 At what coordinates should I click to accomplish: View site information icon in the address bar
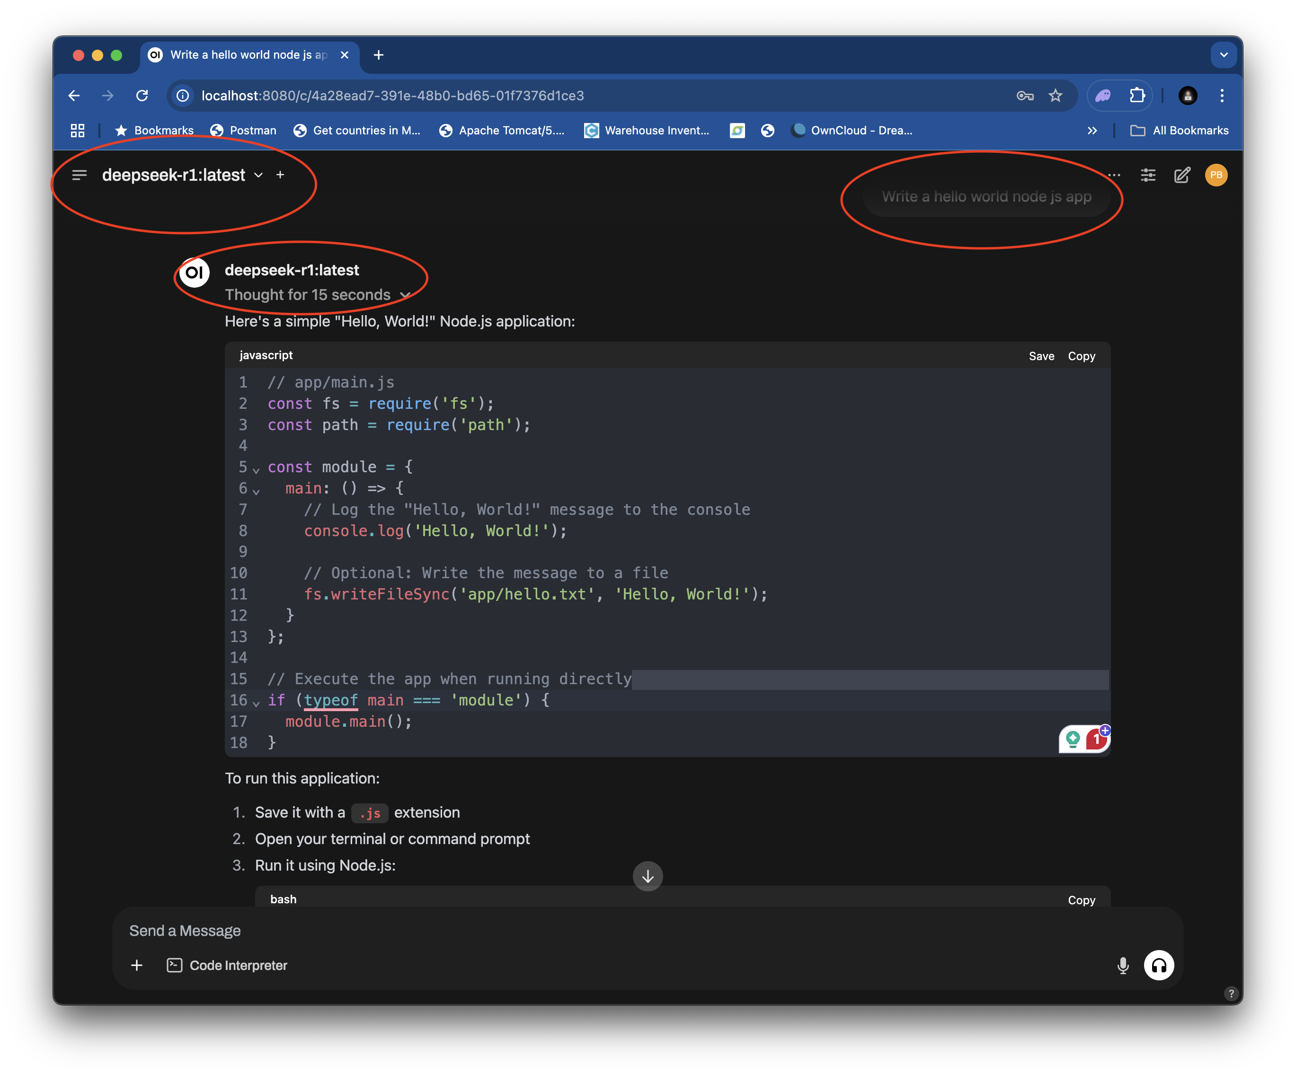pyautogui.click(x=183, y=96)
